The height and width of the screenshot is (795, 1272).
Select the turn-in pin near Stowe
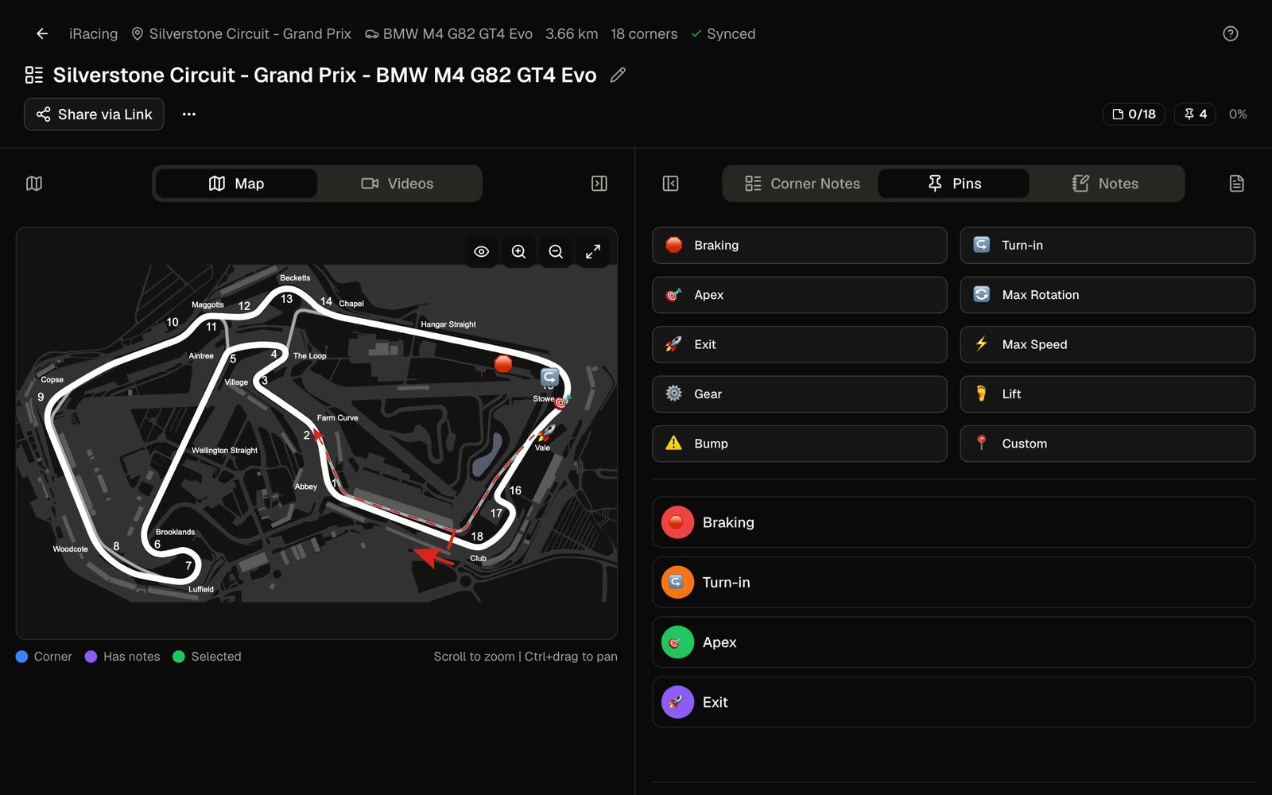click(x=549, y=377)
